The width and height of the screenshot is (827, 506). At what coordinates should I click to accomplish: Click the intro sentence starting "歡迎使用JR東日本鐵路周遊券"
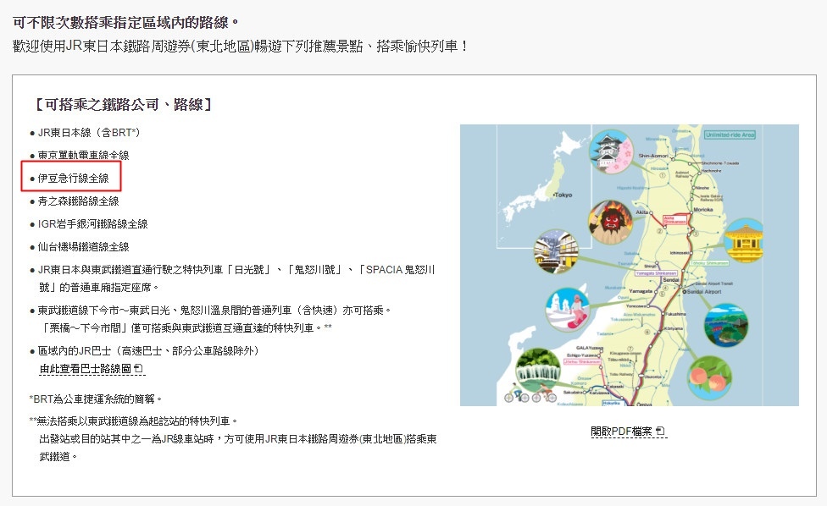(241, 46)
